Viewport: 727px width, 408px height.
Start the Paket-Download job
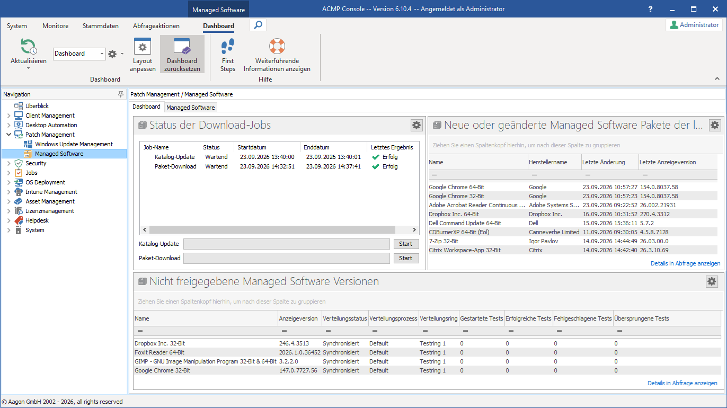(x=406, y=258)
